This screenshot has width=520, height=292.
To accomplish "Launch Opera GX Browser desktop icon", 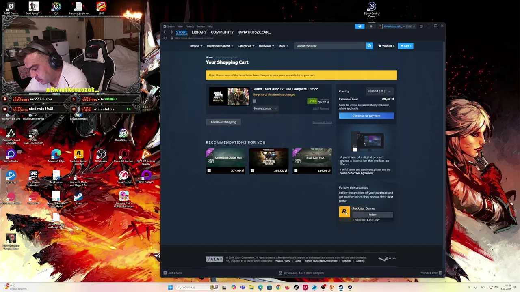I will point(123,156).
